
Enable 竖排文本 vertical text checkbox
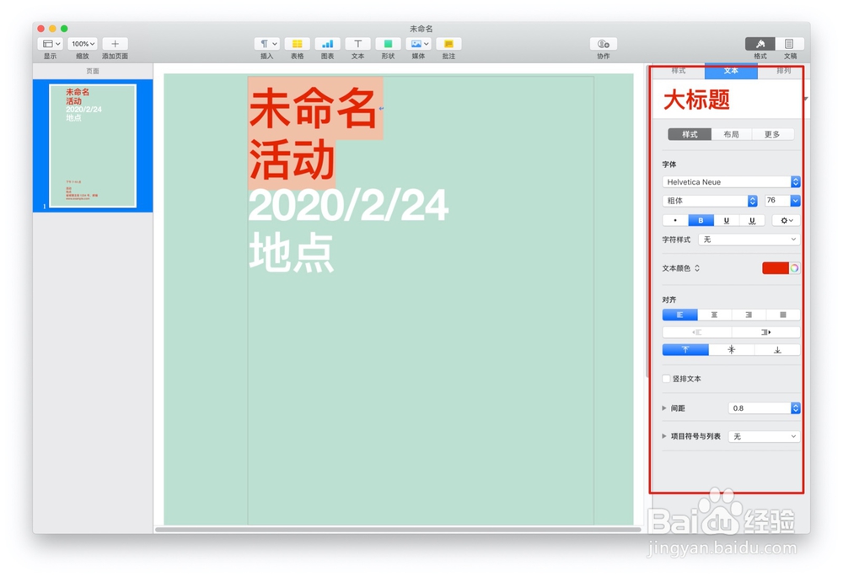666,379
